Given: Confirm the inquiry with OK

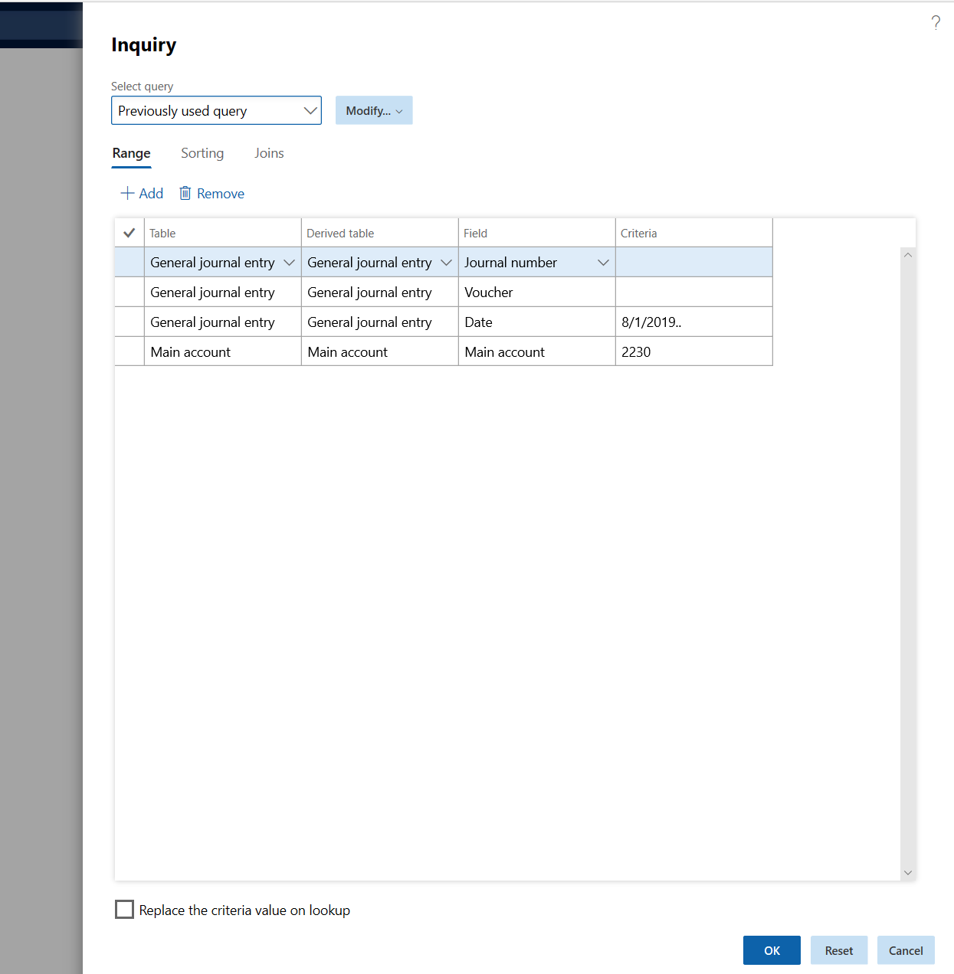Looking at the screenshot, I should click(771, 950).
